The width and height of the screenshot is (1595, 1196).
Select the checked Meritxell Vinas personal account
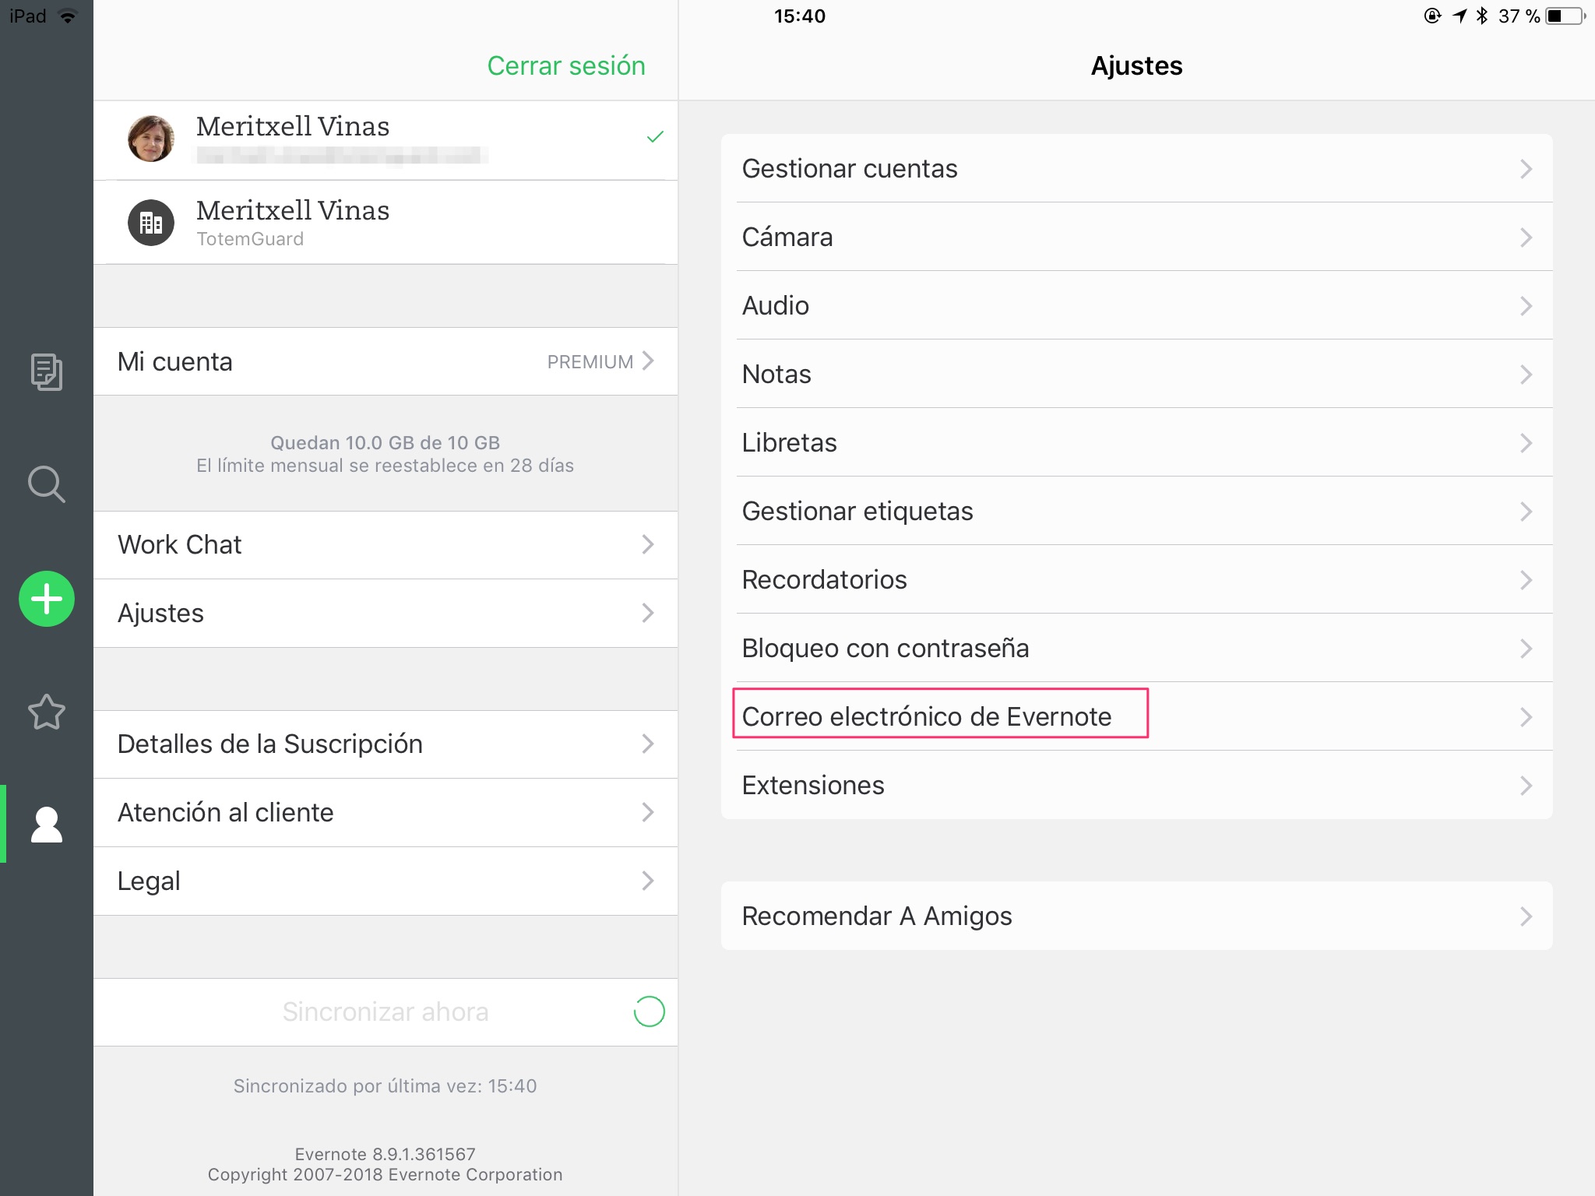[386, 140]
